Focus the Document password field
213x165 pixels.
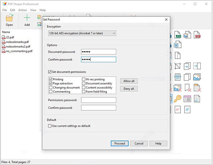99,52
